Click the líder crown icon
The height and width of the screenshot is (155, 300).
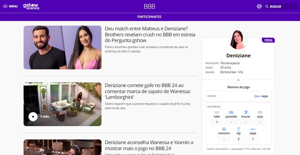(217, 112)
